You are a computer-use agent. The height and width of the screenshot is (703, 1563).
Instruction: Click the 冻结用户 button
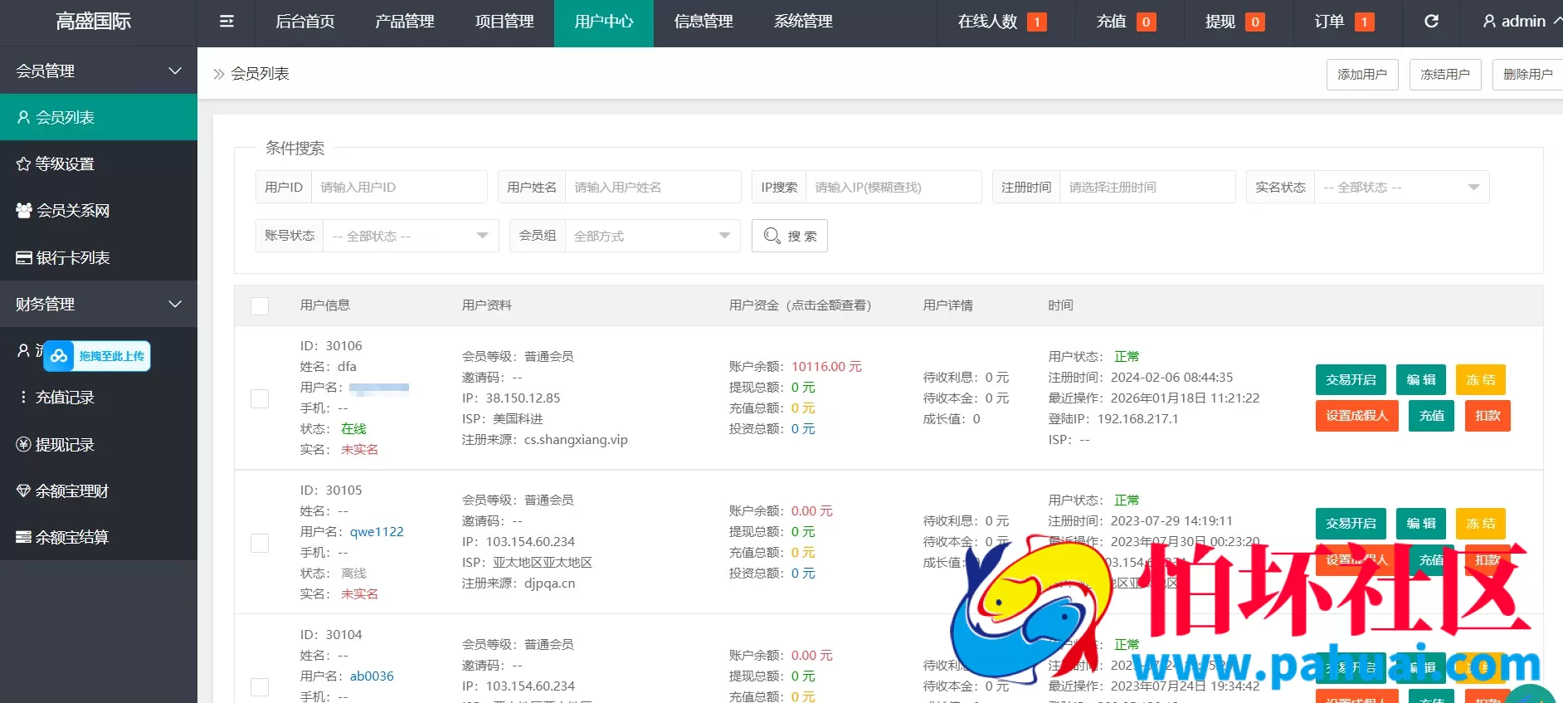1445,75
